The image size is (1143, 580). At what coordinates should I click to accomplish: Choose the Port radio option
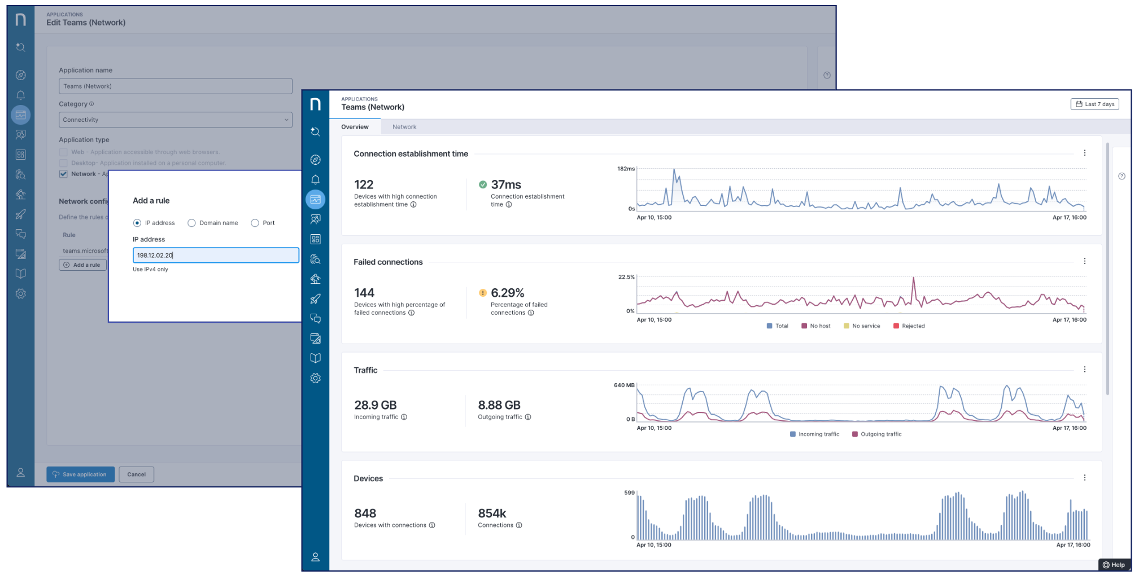[255, 223]
